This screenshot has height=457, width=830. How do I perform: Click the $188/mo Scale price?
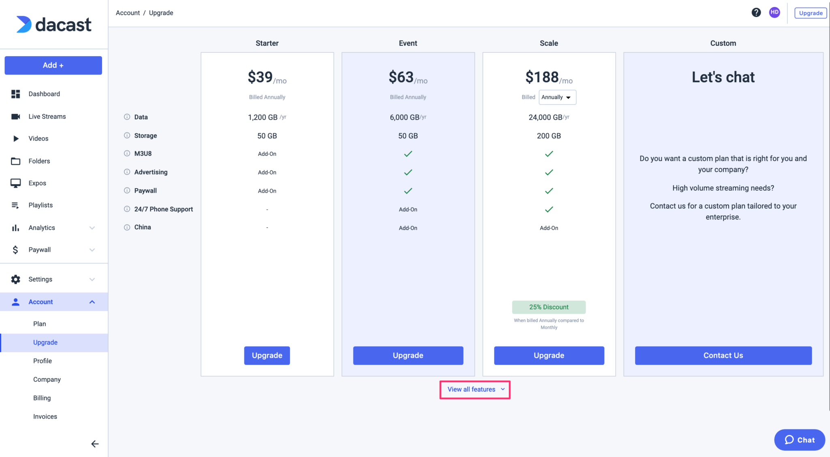(x=549, y=77)
